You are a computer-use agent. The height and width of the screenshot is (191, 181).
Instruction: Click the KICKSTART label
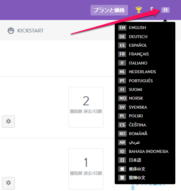coord(30,31)
